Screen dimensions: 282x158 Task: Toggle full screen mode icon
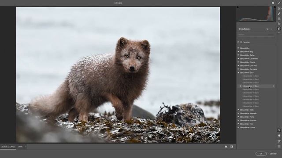[x=279, y=3]
